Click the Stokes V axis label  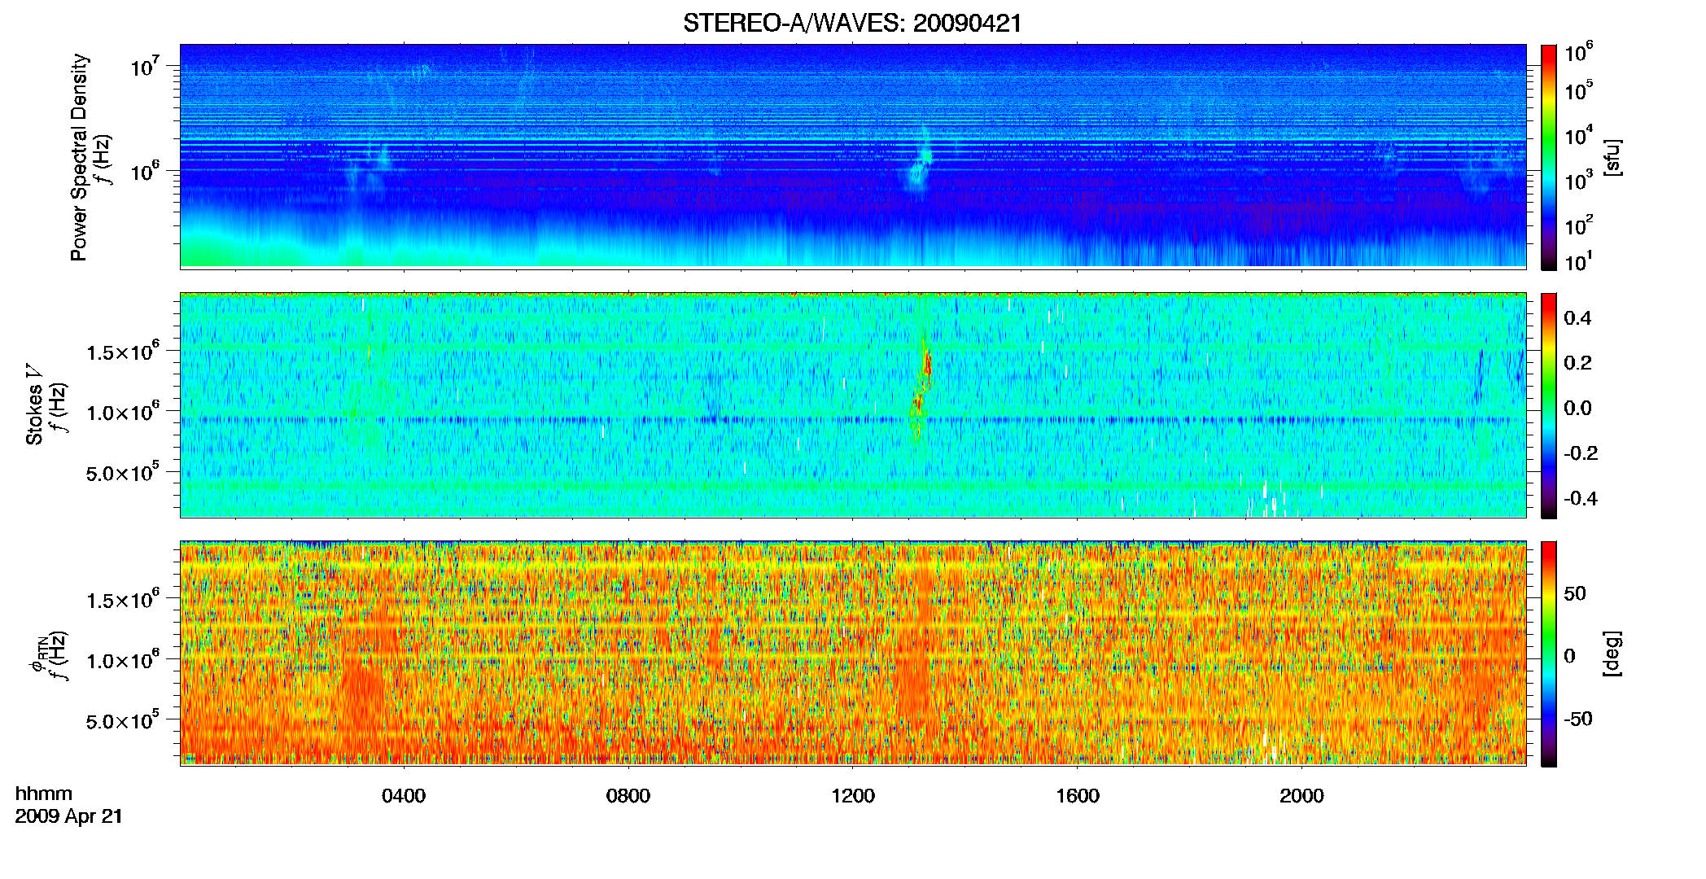click(34, 405)
